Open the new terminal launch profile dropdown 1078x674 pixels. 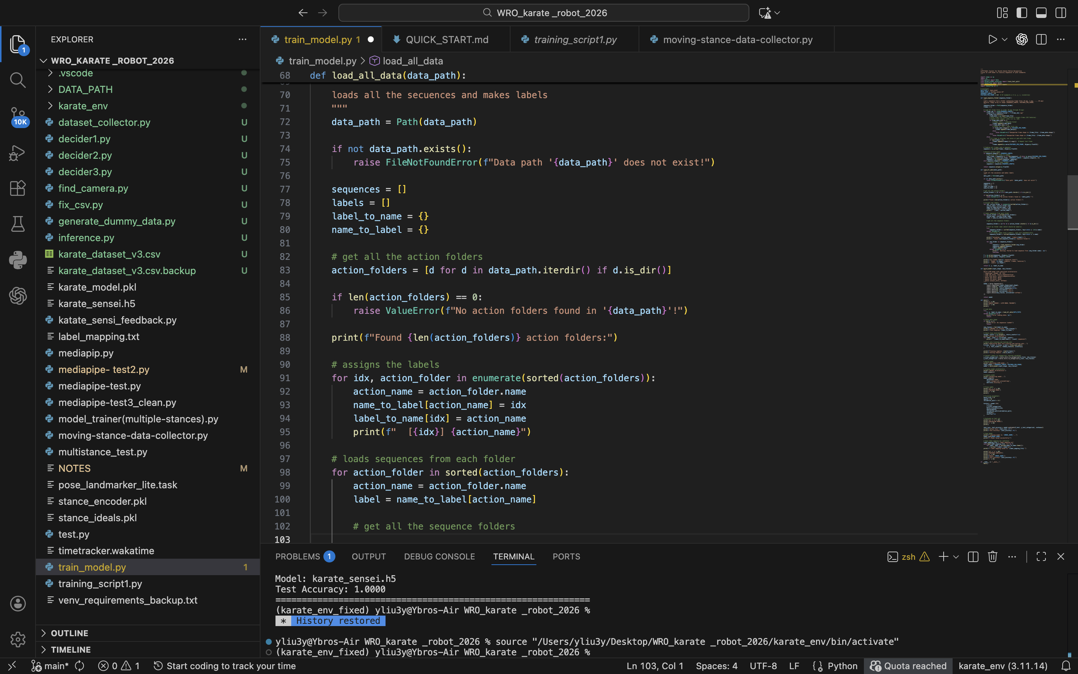tap(956, 557)
